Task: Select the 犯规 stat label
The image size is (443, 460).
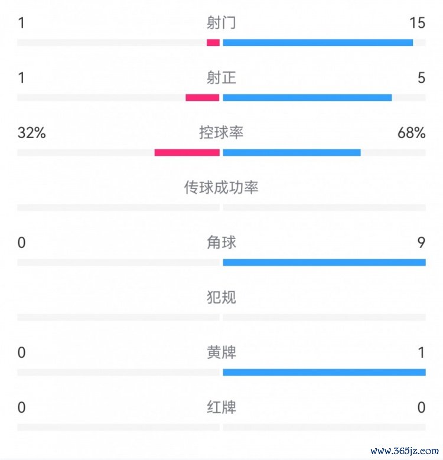Action: click(221, 297)
